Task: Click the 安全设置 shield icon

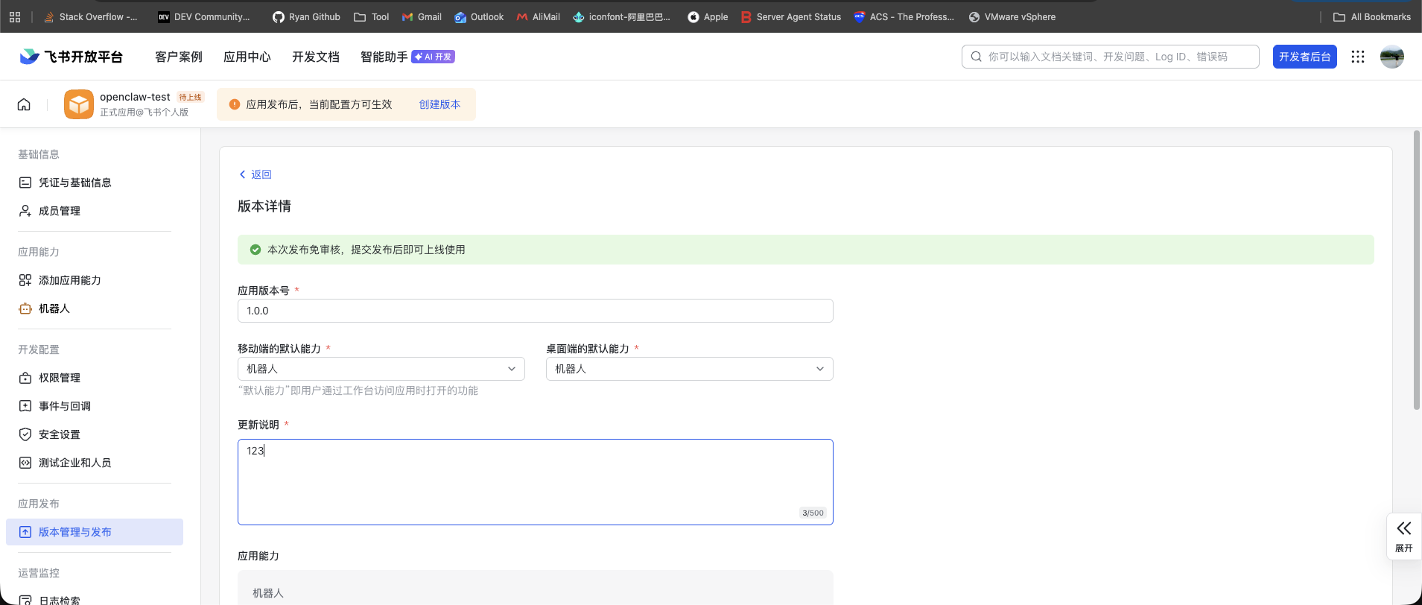Action: pyautogui.click(x=25, y=434)
